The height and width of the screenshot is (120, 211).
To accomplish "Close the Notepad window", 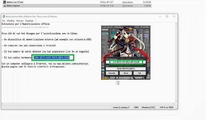I will pos(174,16).
